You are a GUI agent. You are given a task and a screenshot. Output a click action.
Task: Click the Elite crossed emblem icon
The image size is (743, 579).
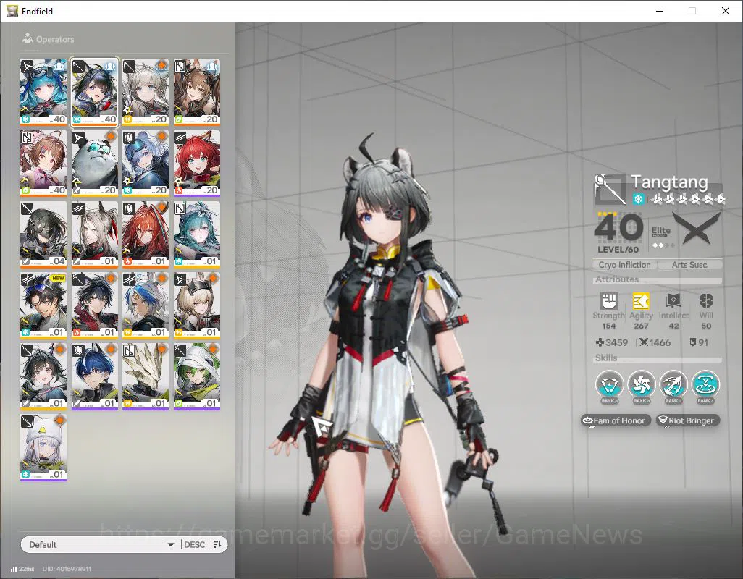(697, 228)
